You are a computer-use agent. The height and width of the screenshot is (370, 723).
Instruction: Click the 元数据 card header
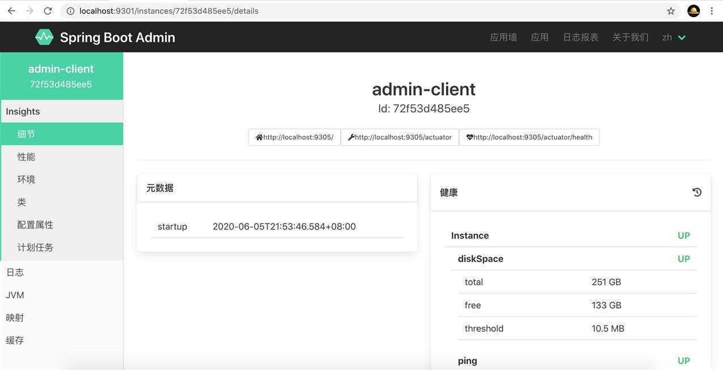[277, 188]
